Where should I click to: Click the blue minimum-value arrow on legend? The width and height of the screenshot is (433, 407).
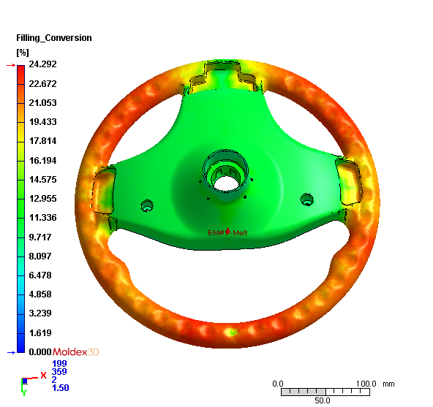11,352
